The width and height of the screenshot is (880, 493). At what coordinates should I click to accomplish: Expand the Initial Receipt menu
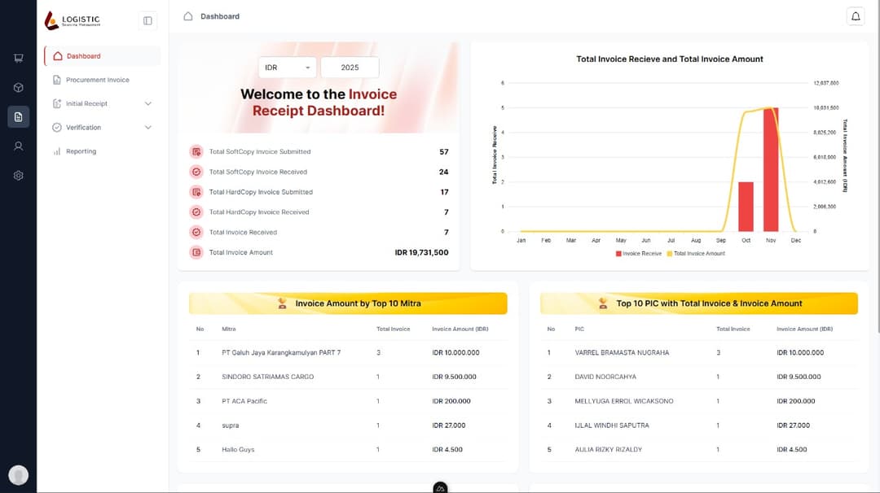point(103,104)
